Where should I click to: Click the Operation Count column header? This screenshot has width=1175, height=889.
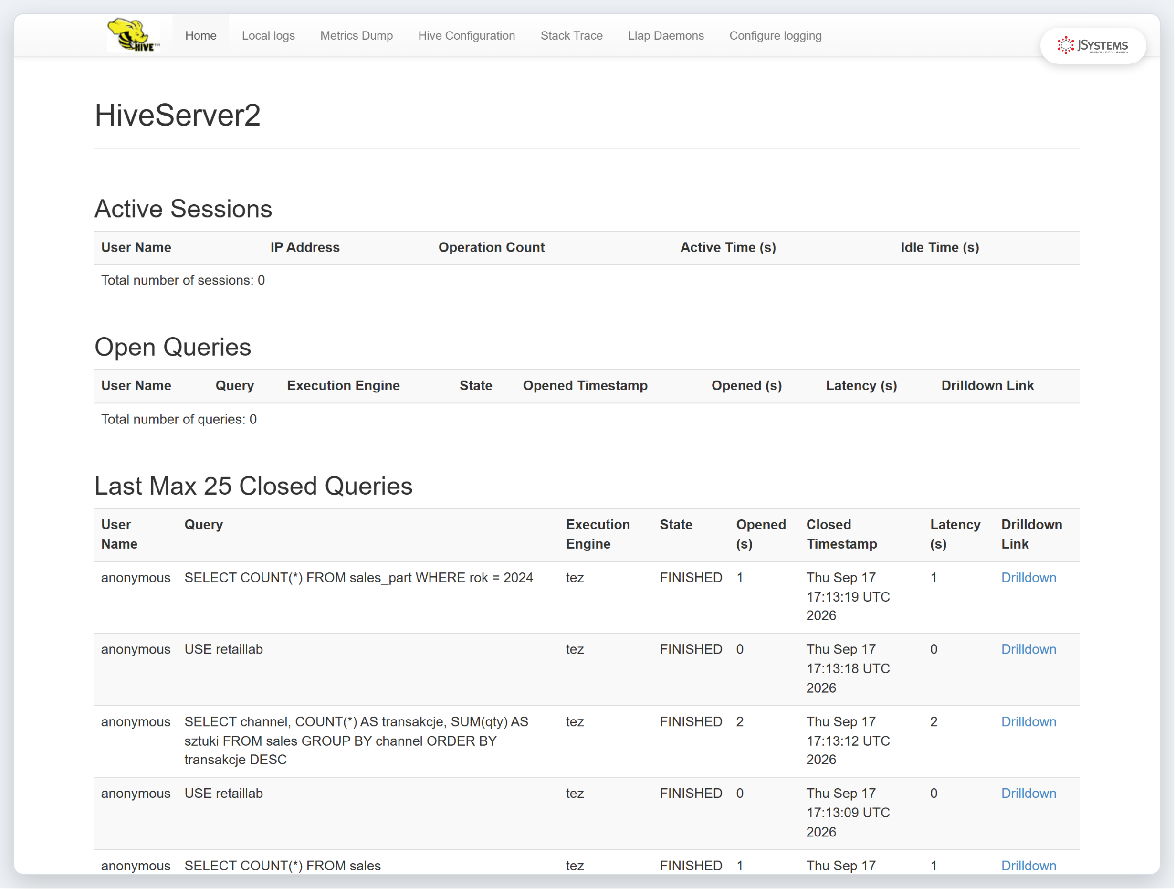492,247
